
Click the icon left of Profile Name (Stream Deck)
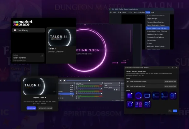pyautogui.click(x=128, y=86)
